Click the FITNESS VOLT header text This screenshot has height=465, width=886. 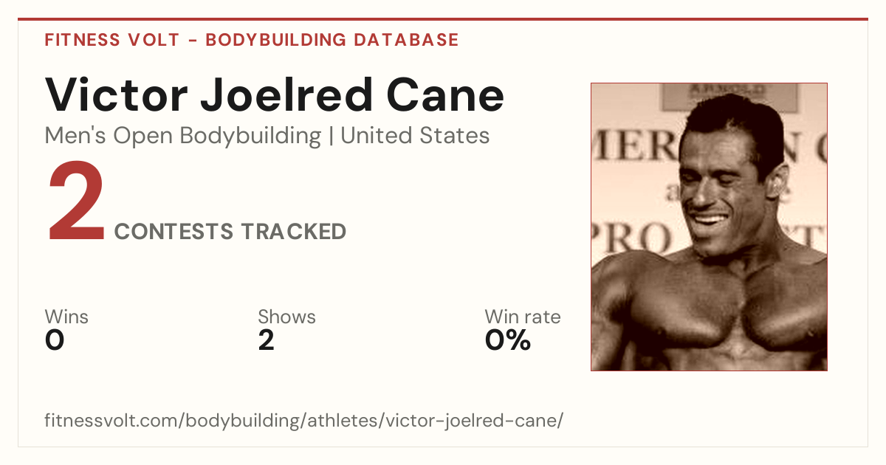click(x=111, y=40)
